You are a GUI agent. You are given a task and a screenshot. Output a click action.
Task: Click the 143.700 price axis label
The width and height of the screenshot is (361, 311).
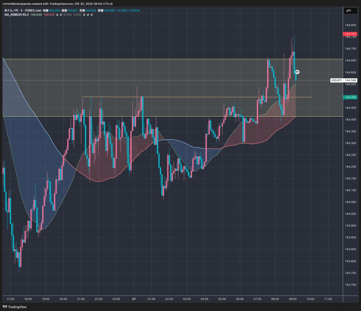pyautogui.click(x=350, y=285)
